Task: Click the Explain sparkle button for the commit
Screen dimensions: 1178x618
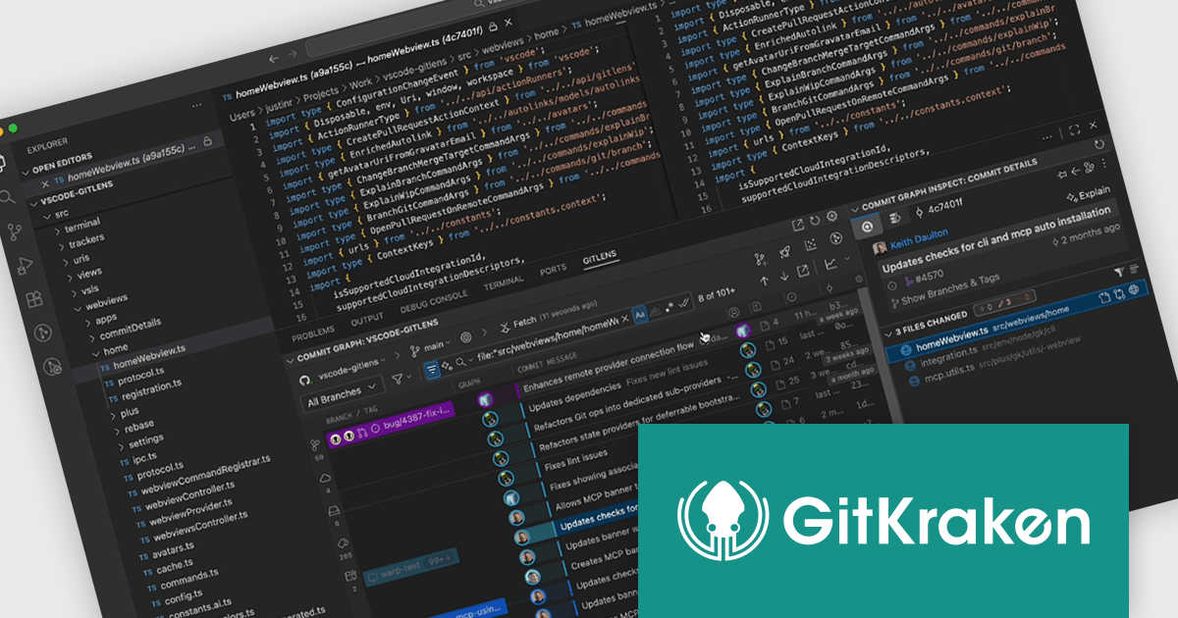Action: 1088,192
